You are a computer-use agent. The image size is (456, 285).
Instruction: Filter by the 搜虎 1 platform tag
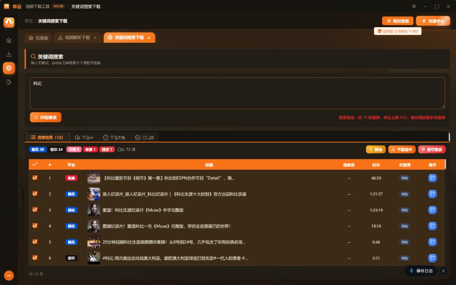[x=107, y=150]
